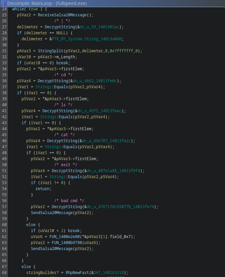Select DecryptString call on line 27
Image resolution: width=225 pixels, height=277 pixels.
coord(60,27)
